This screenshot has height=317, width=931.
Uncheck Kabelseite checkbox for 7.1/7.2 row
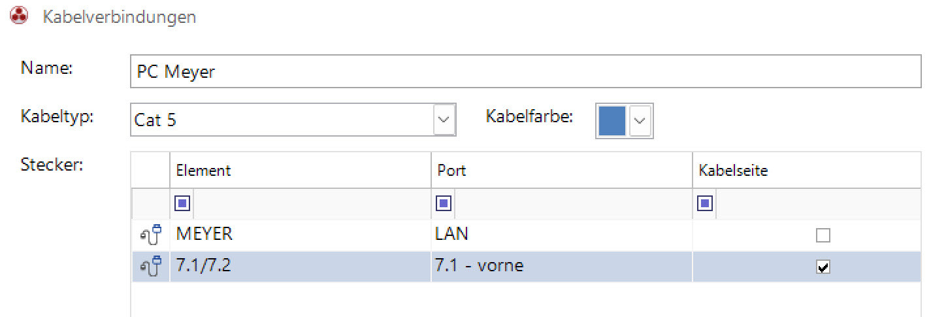click(823, 267)
